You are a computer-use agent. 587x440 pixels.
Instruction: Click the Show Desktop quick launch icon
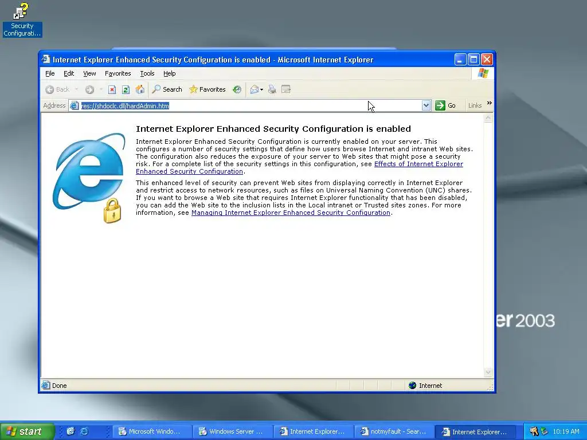point(71,431)
